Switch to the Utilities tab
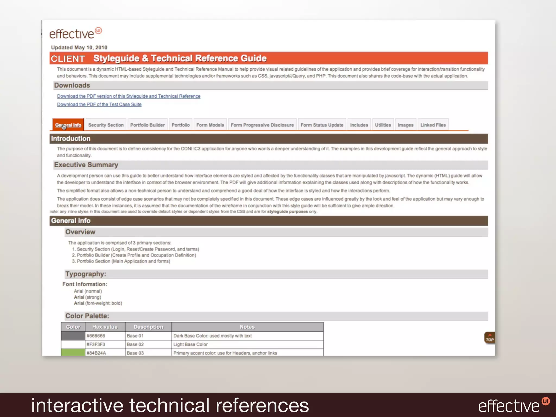This screenshot has width=556, height=417. tap(383, 125)
